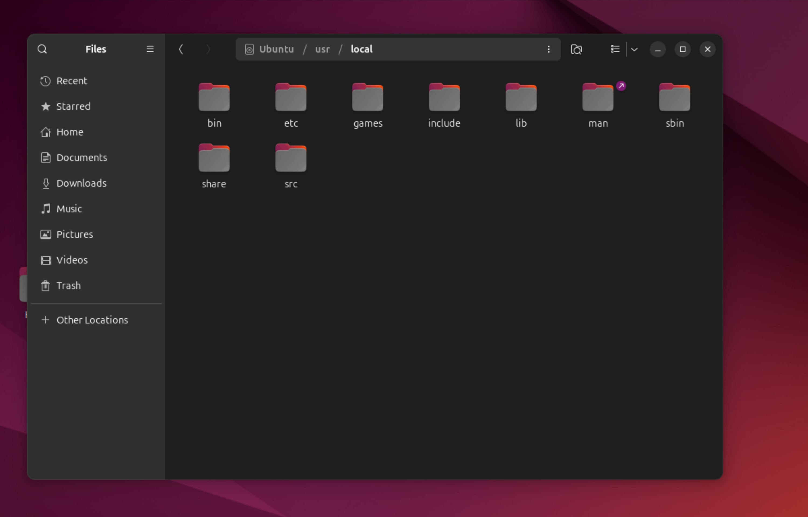Click the search everywhere folder icon
This screenshot has height=517, width=808.
click(x=576, y=49)
